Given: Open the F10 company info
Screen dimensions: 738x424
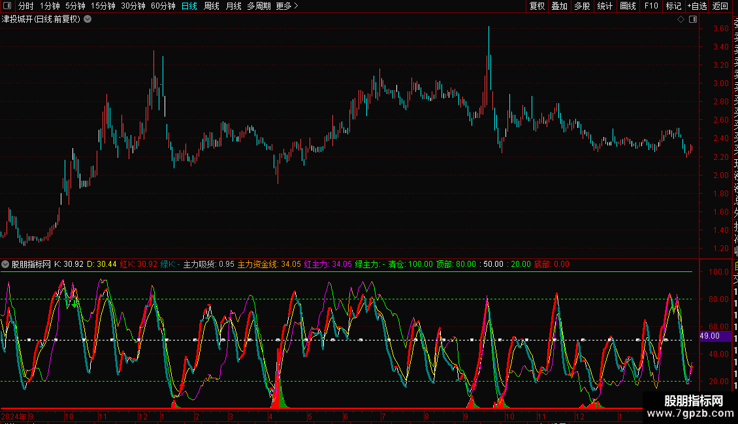Looking at the screenshot, I should (651, 7).
